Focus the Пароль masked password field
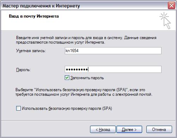Image resolution: width=177 pixels, height=138 pixels. (113, 69)
